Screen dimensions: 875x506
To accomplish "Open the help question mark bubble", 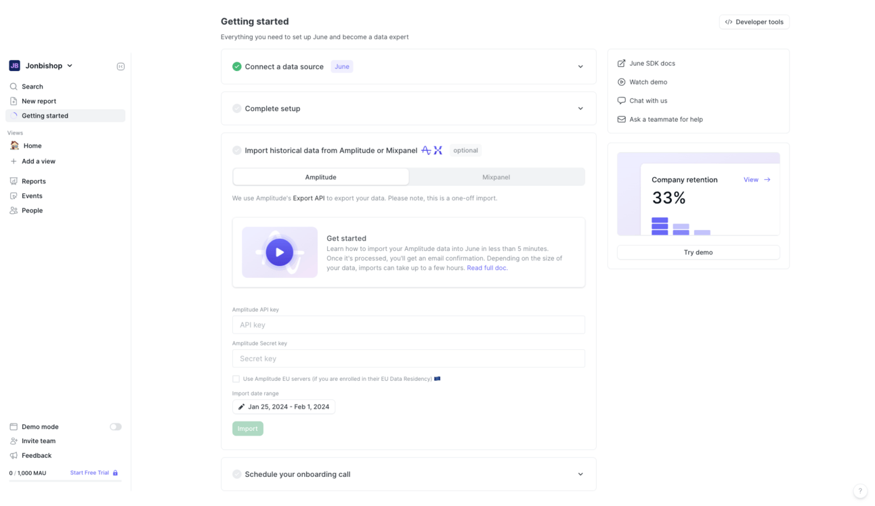I will [x=860, y=491].
